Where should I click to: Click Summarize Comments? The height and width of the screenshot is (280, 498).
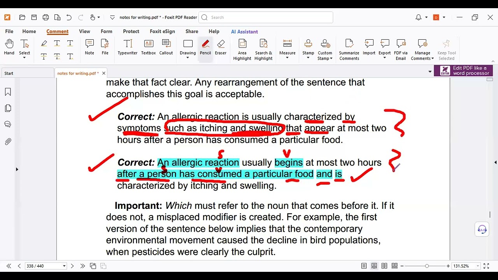click(349, 50)
